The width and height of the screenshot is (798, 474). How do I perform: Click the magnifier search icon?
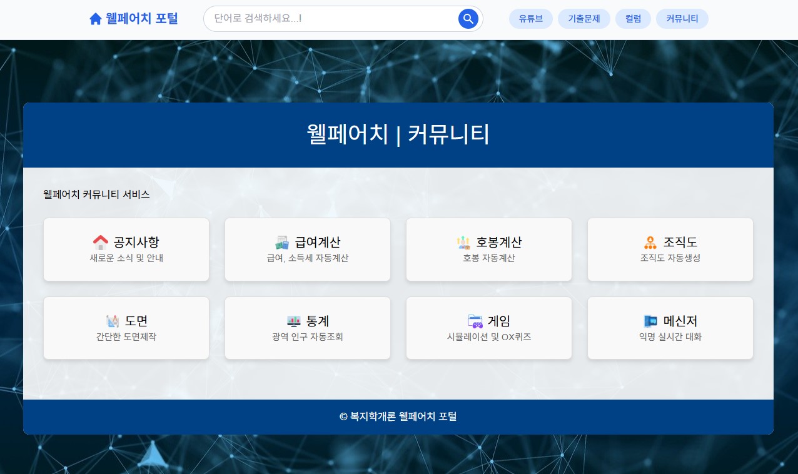[468, 18]
